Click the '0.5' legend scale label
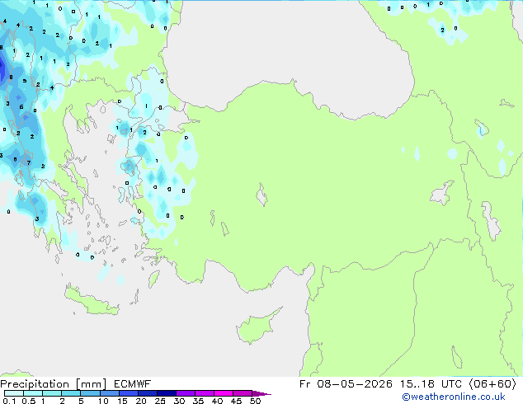Viewport: 523px width, 404px height. pos(28,401)
